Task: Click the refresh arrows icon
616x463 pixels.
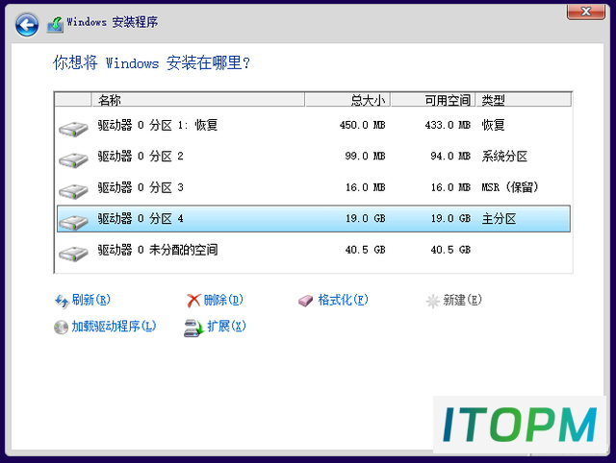Action: coord(62,301)
